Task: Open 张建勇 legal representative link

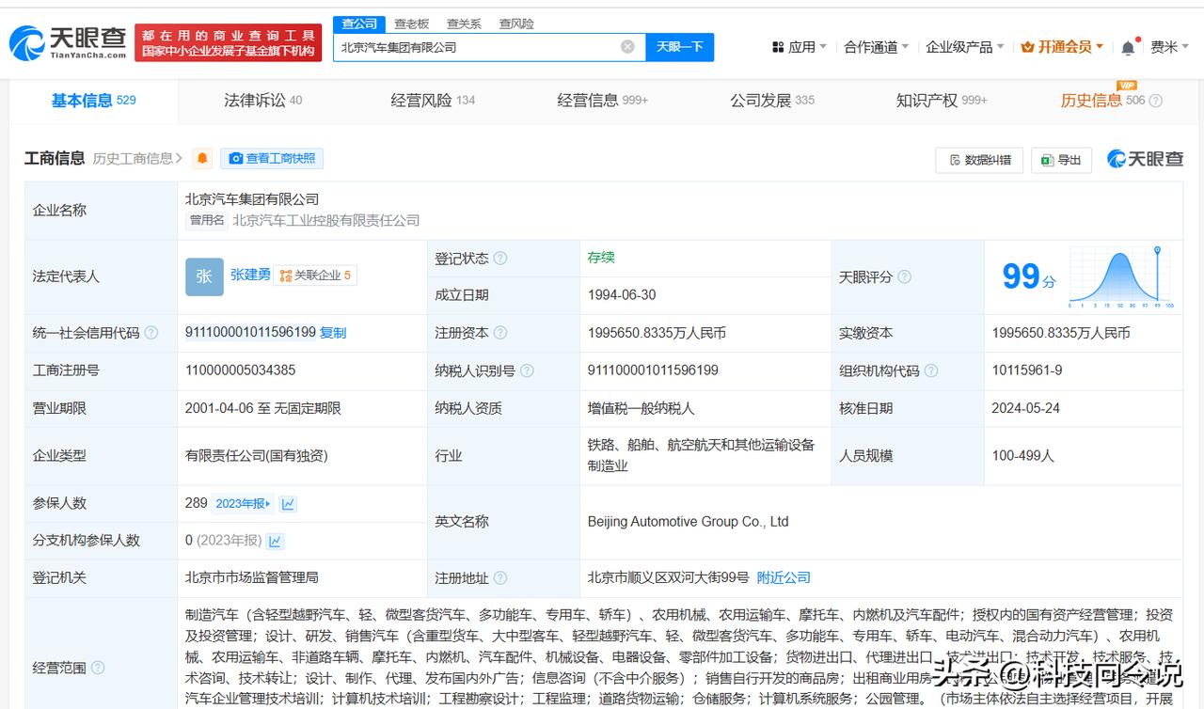Action: point(250,275)
